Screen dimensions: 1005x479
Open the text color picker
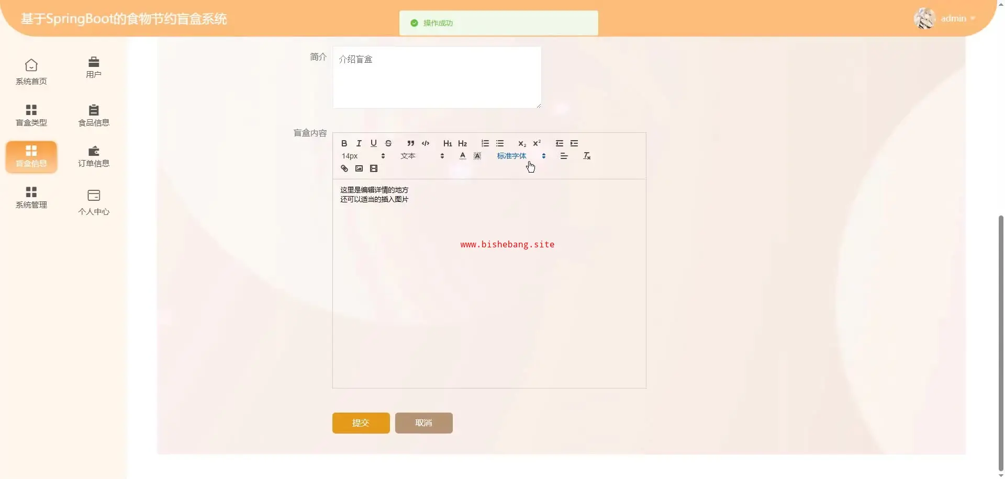[x=462, y=156]
